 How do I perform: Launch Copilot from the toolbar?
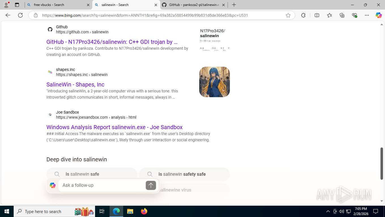tap(379, 15)
